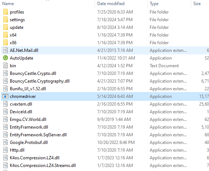Click the date 4/21/2015 7:16 AM
This screenshot has width=209, height=171.
pos(115,50)
